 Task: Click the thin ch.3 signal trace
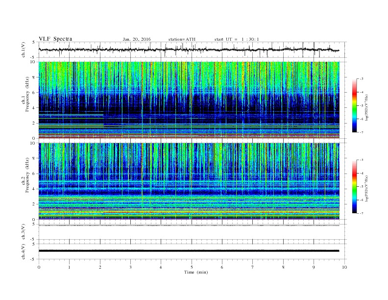pyautogui.click(x=189, y=225)
